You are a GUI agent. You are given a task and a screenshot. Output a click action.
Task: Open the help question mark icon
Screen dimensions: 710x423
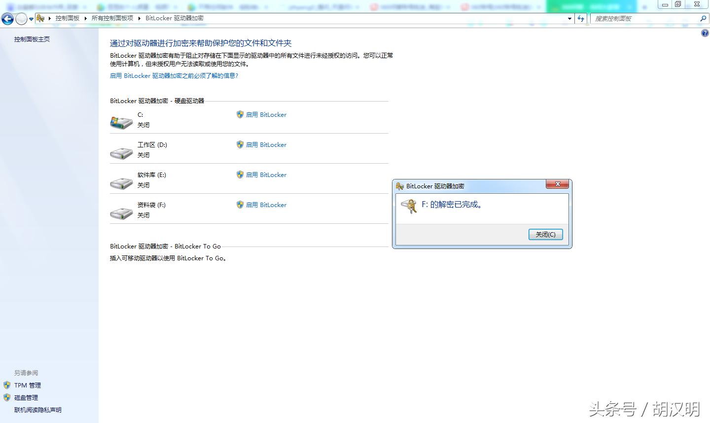[705, 33]
